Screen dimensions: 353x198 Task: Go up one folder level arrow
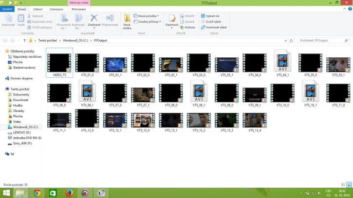click(24, 40)
